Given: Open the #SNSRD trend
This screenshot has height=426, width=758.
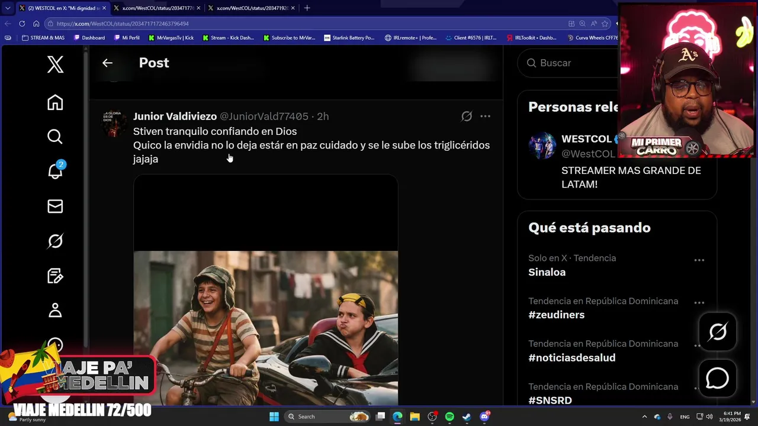Looking at the screenshot, I should pyautogui.click(x=550, y=400).
